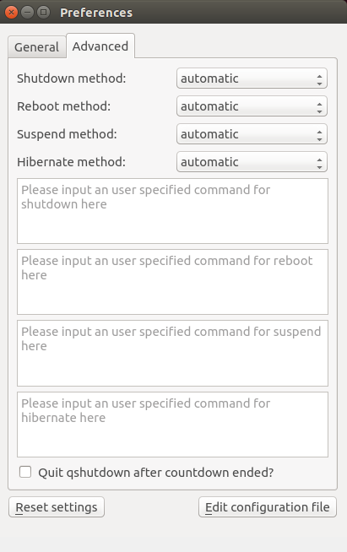
Task: Open the Suspend method dropdown
Action: click(x=252, y=134)
